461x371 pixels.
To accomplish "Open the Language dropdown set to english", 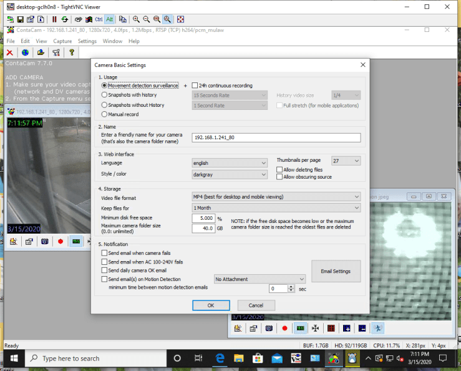I will coord(229,163).
